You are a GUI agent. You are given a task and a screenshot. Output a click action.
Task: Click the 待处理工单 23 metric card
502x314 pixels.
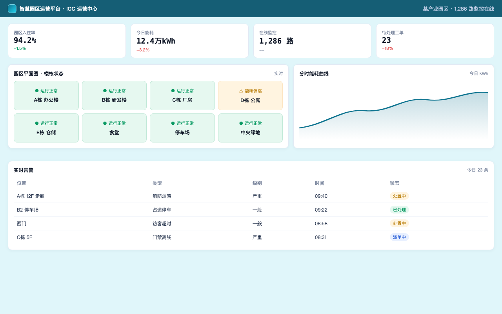435,41
